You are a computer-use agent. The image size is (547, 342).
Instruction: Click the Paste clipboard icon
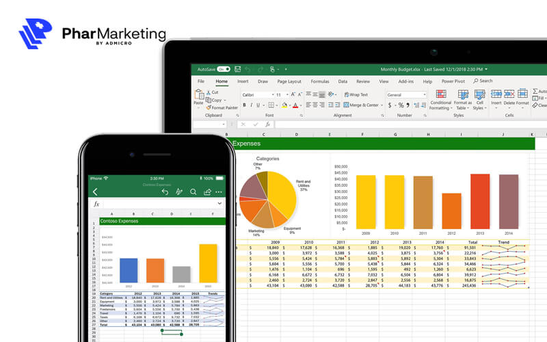pos(199,94)
